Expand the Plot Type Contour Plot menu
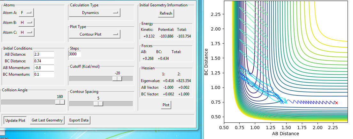The width and height of the screenshot is (353, 139). point(95,34)
